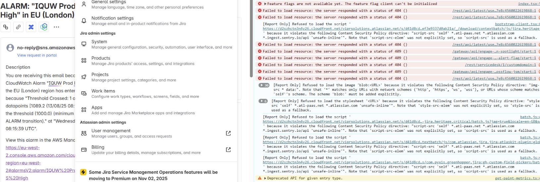Open the n-spotlight/start:1 gateway link
The width and height of the screenshot is (540, 182).
pos(494,51)
